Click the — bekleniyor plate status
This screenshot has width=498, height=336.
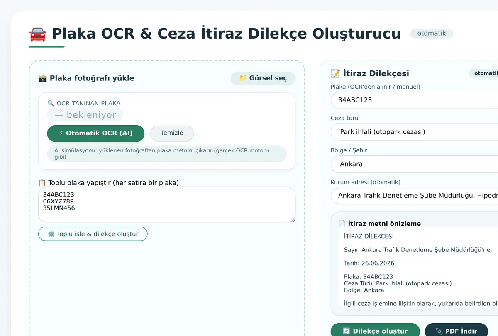pos(85,115)
